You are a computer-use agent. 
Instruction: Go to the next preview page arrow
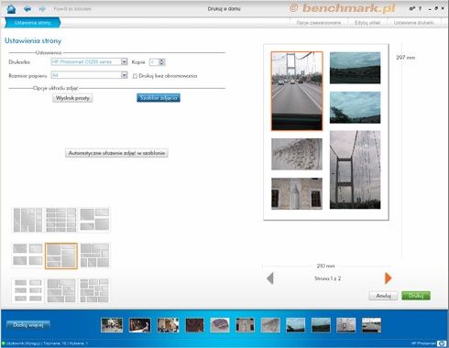point(388,278)
